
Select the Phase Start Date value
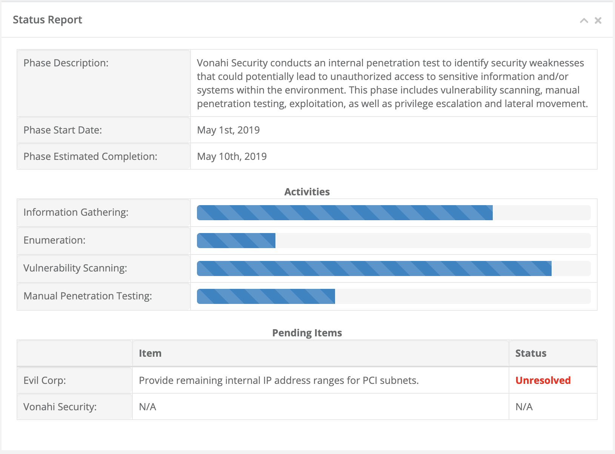coord(228,130)
